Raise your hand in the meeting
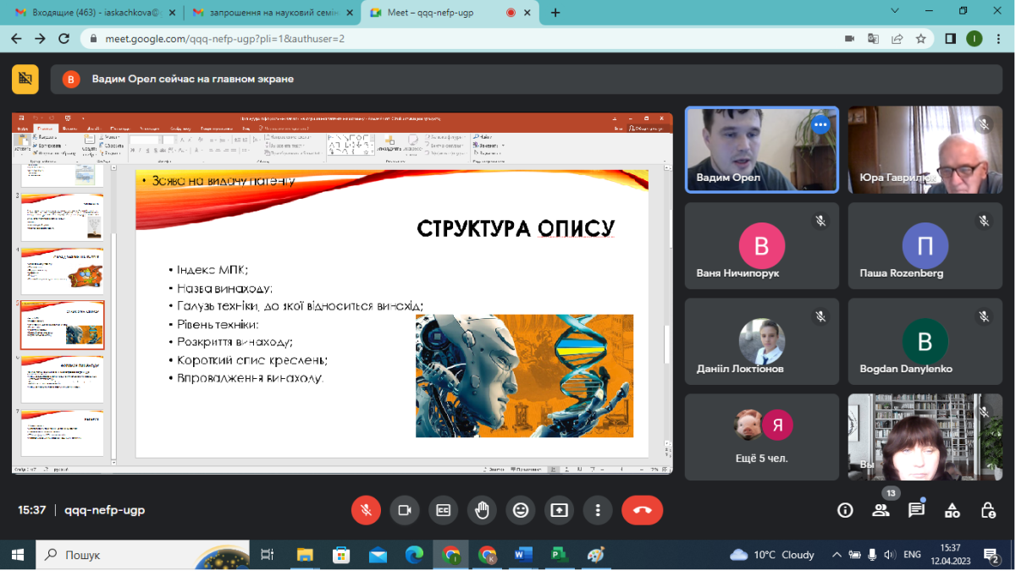 [x=482, y=510]
